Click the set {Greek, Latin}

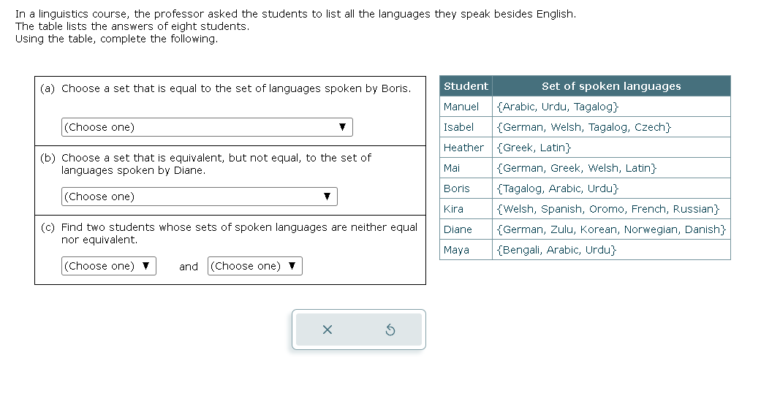tap(534, 148)
